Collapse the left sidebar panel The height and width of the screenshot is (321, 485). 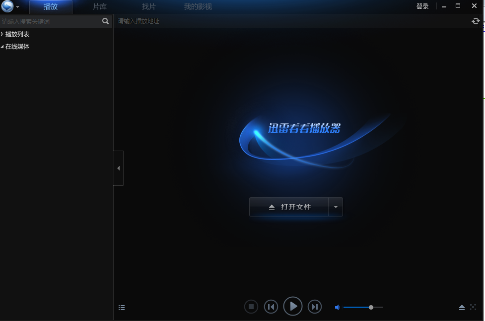click(118, 168)
